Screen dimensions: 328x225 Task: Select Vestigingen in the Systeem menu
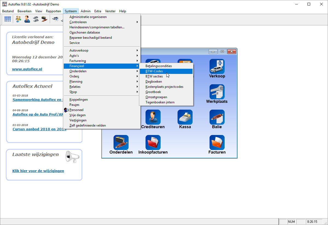point(102,120)
